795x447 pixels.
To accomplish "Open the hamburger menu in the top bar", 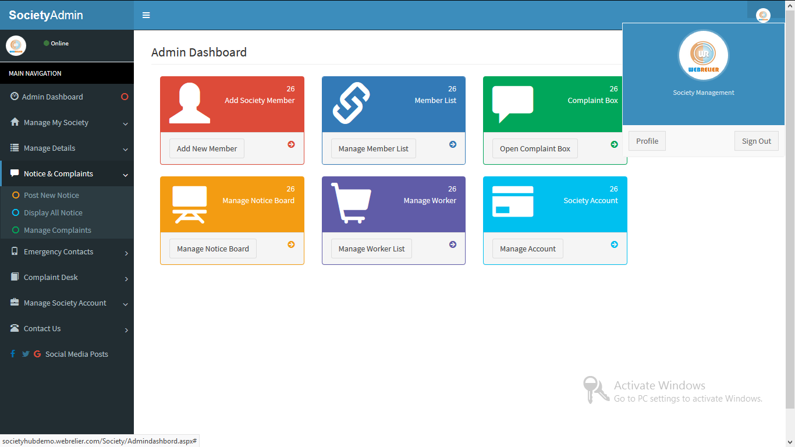I will pos(145,15).
